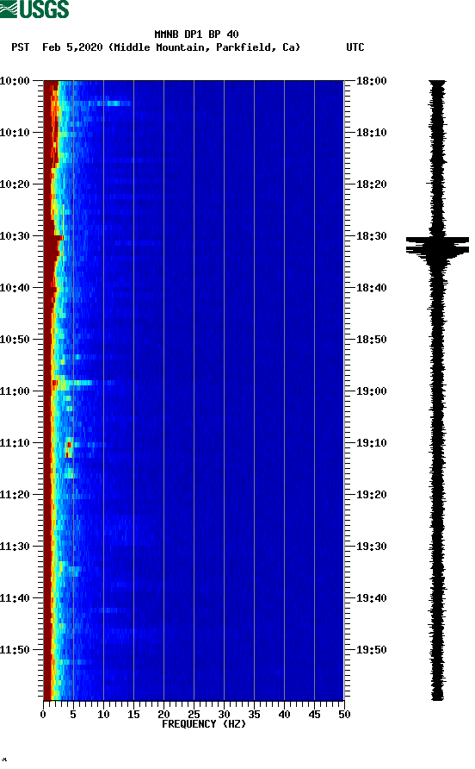Viewport: 475px width, 769px height.
Task: Click the '19:20' UTC time label
Action: [x=371, y=495]
